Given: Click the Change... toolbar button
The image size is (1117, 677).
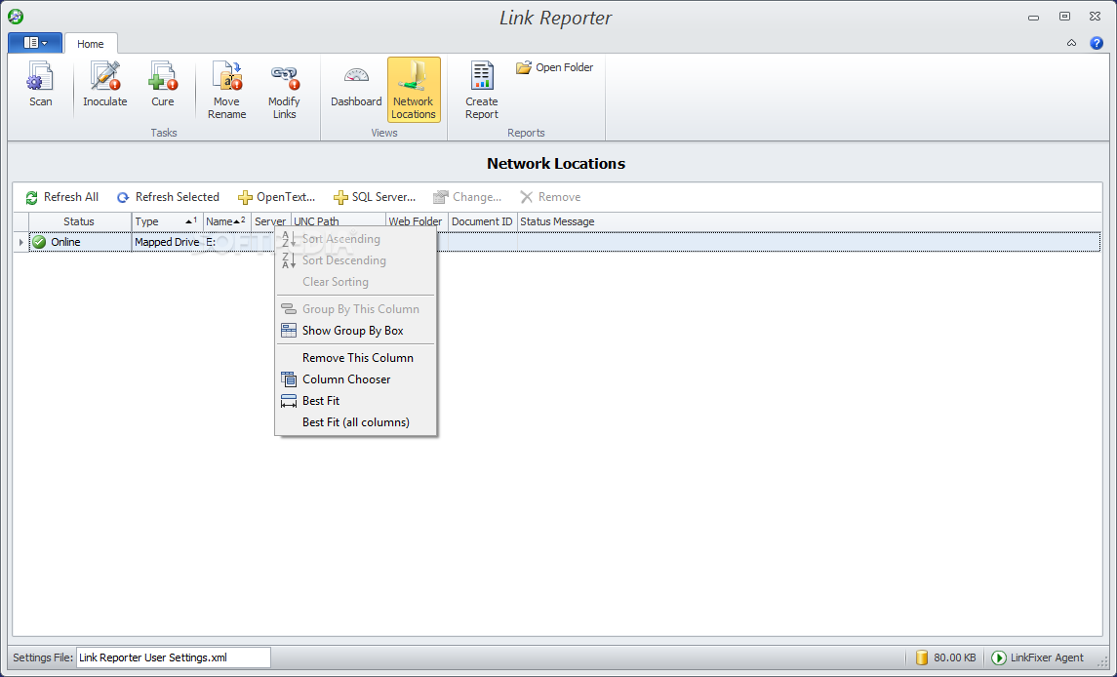Looking at the screenshot, I should (x=467, y=197).
